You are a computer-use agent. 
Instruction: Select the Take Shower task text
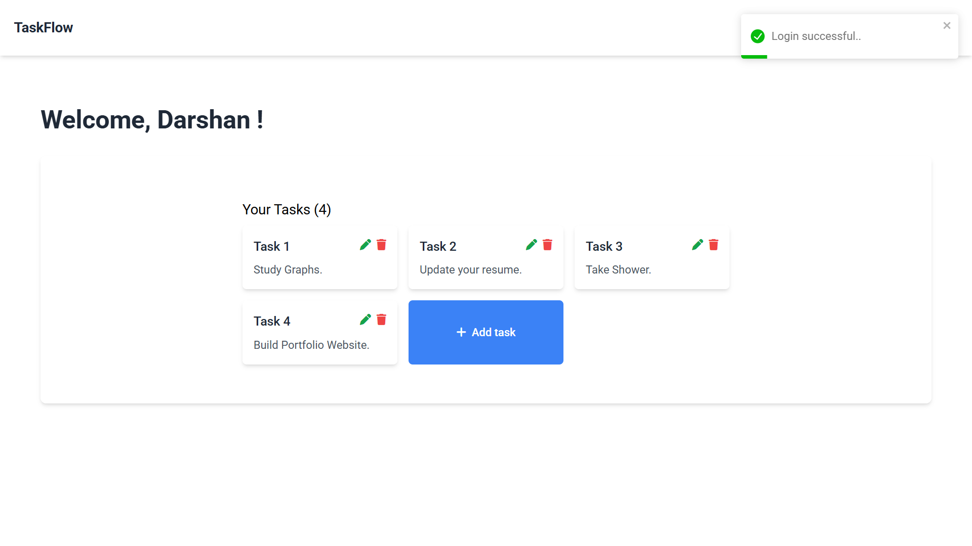point(618,270)
